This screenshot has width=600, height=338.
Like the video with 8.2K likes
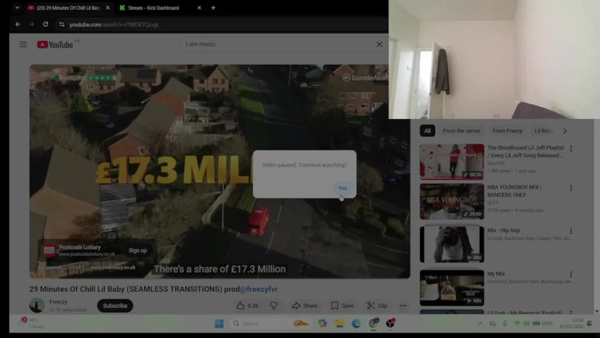tap(248, 306)
